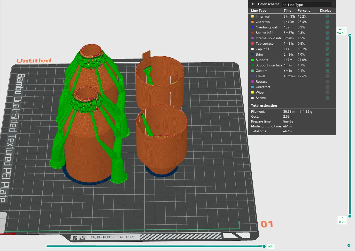Viewport: 355px width, 251px height.
Task: Click the plus handle on the vertical layer slider
Action: point(350,35)
